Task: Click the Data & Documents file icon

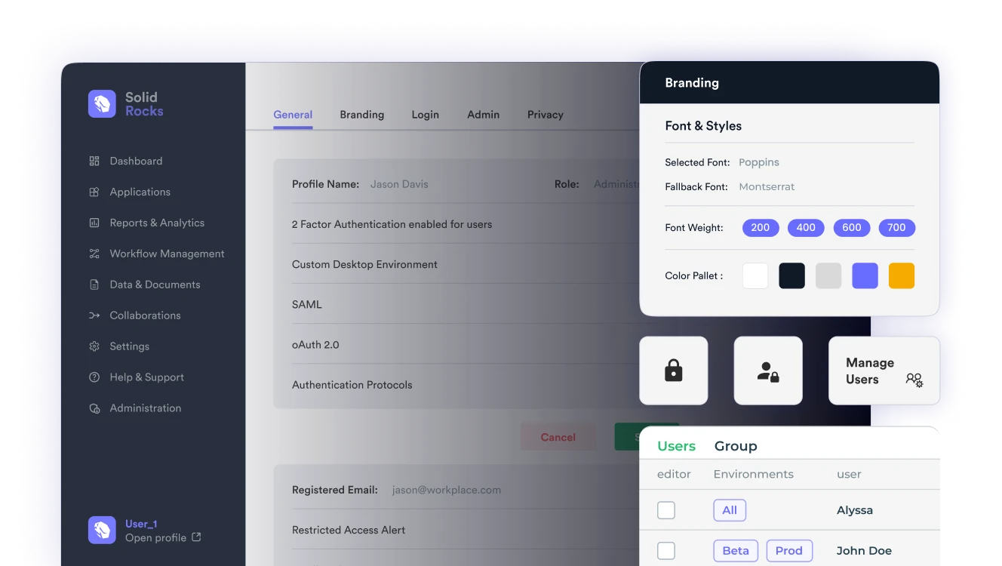Action: pyautogui.click(x=94, y=285)
